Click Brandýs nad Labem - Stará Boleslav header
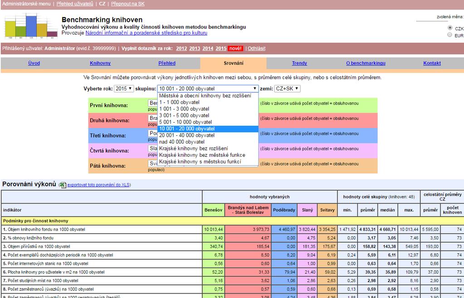 pyautogui.click(x=248, y=210)
